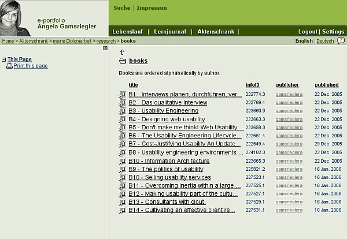Click document icon for B3 Usability Engineering
The image size is (347, 239).
tap(122, 111)
